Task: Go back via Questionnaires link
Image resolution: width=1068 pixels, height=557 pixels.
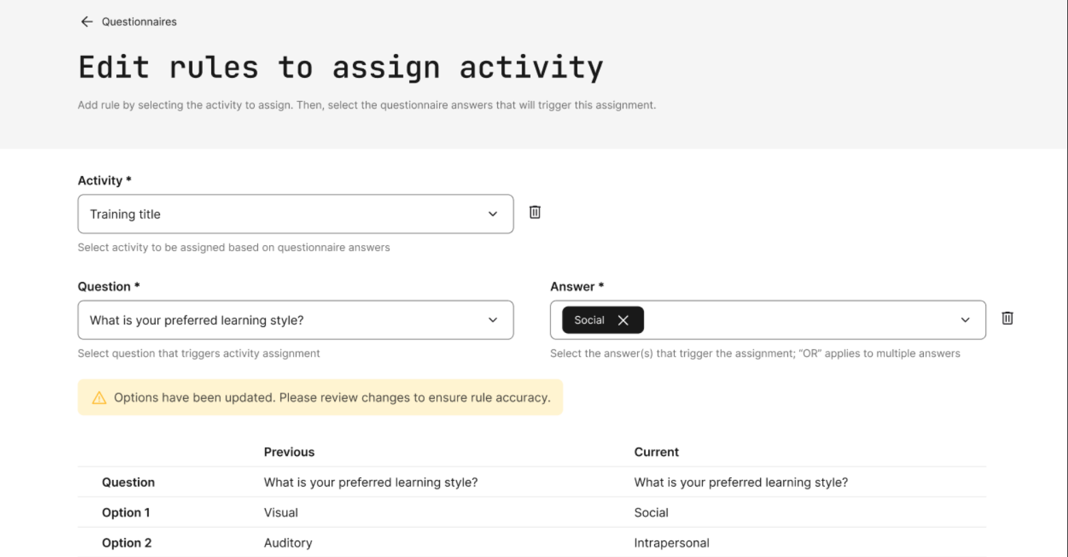Action: pyautogui.click(x=139, y=22)
